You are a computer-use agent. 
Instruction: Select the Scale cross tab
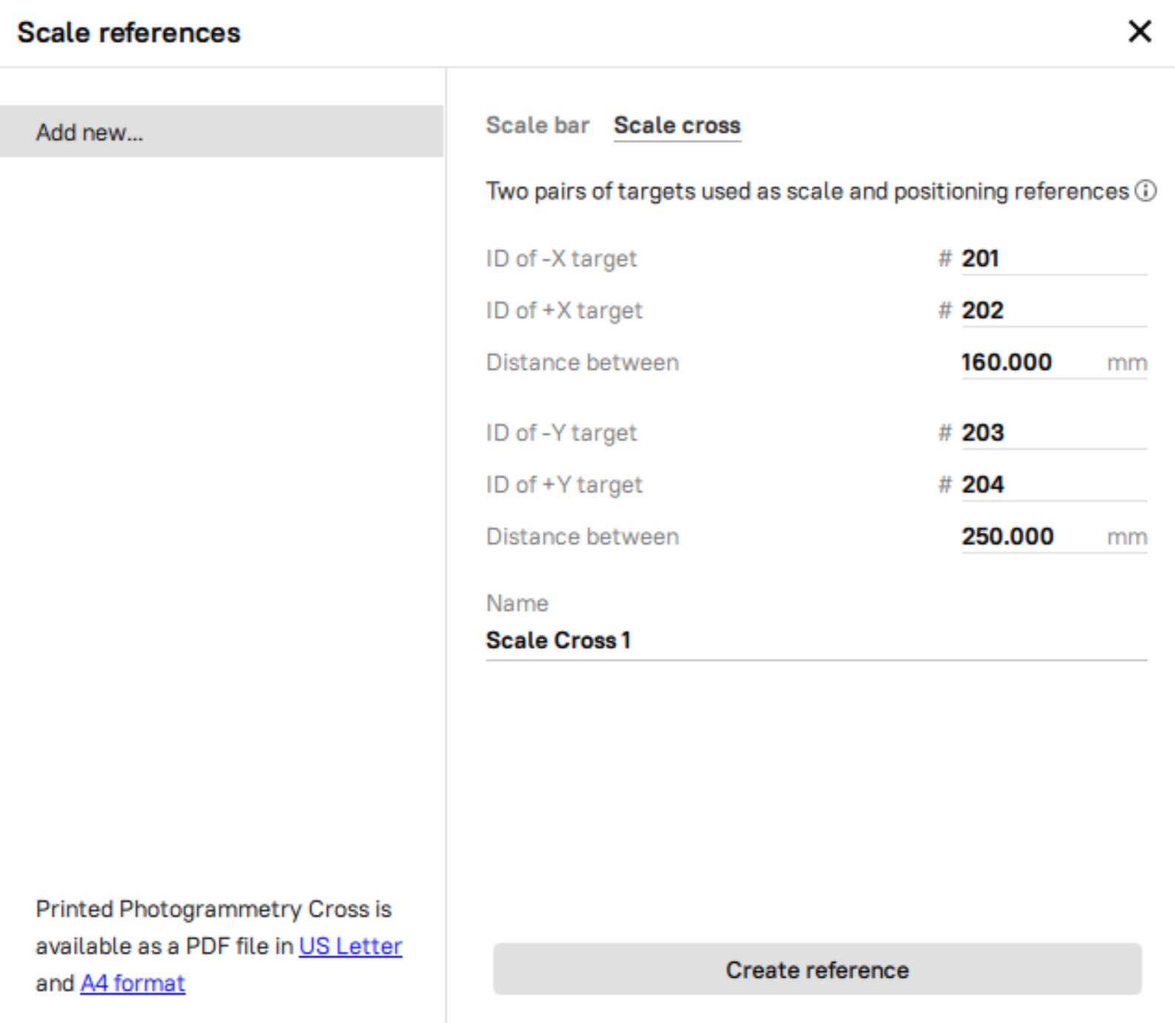(677, 125)
